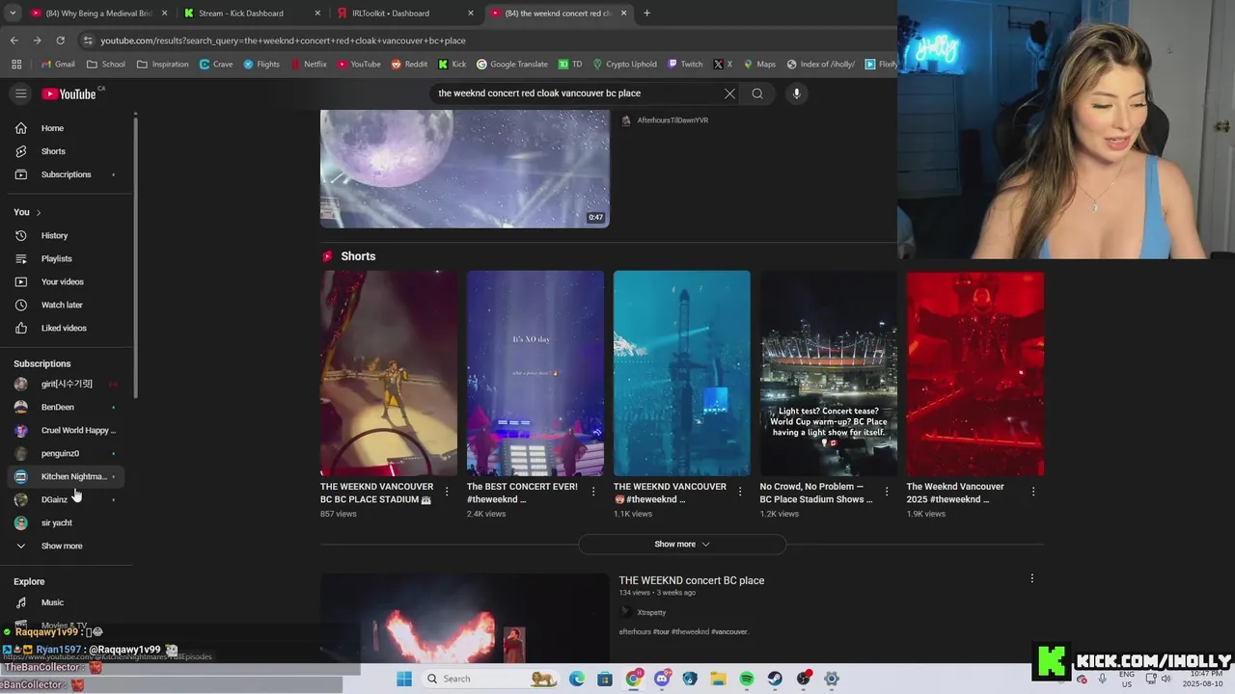
Task: Activate voice search microphone
Action: pos(796,93)
